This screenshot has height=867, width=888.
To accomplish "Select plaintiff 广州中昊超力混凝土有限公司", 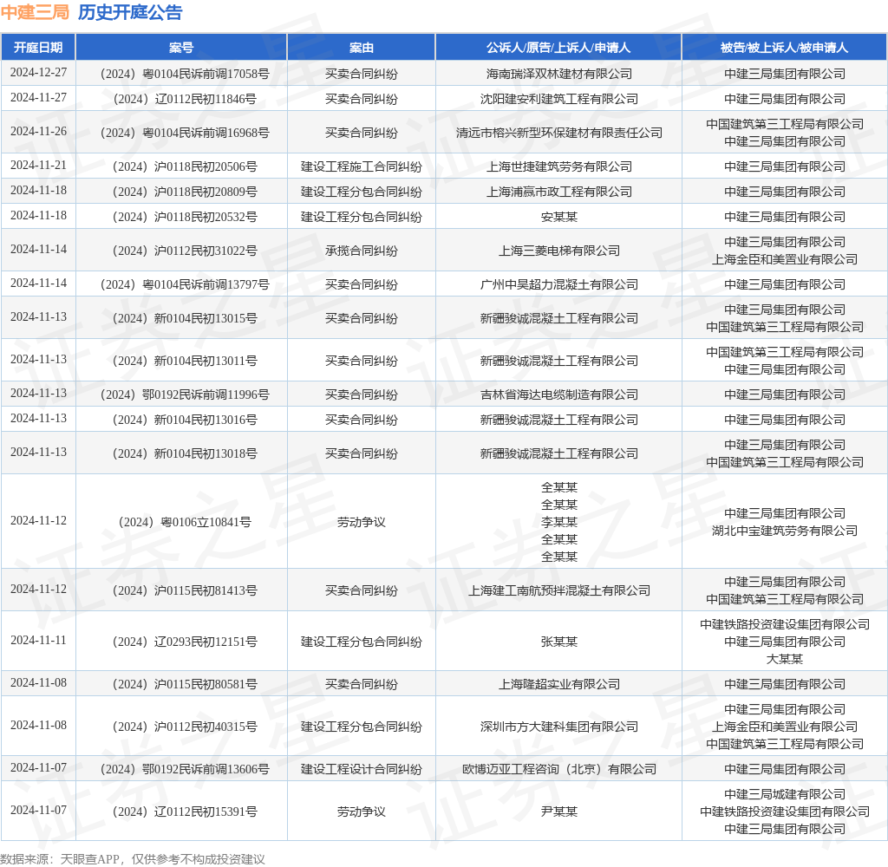I will point(559,284).
